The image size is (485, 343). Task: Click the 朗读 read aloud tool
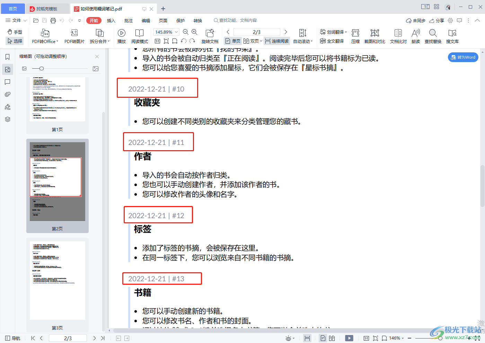pyautogui.click(x=416, y=36)
